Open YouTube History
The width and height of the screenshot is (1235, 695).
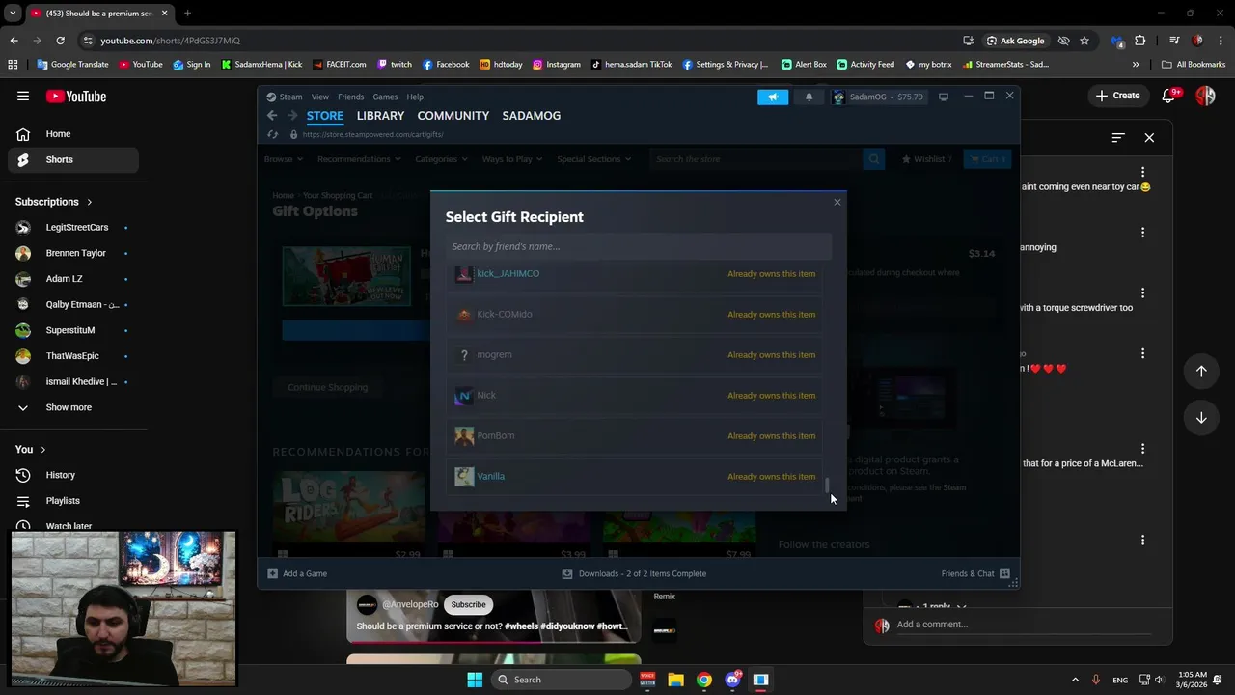click(x=73, y=475)
